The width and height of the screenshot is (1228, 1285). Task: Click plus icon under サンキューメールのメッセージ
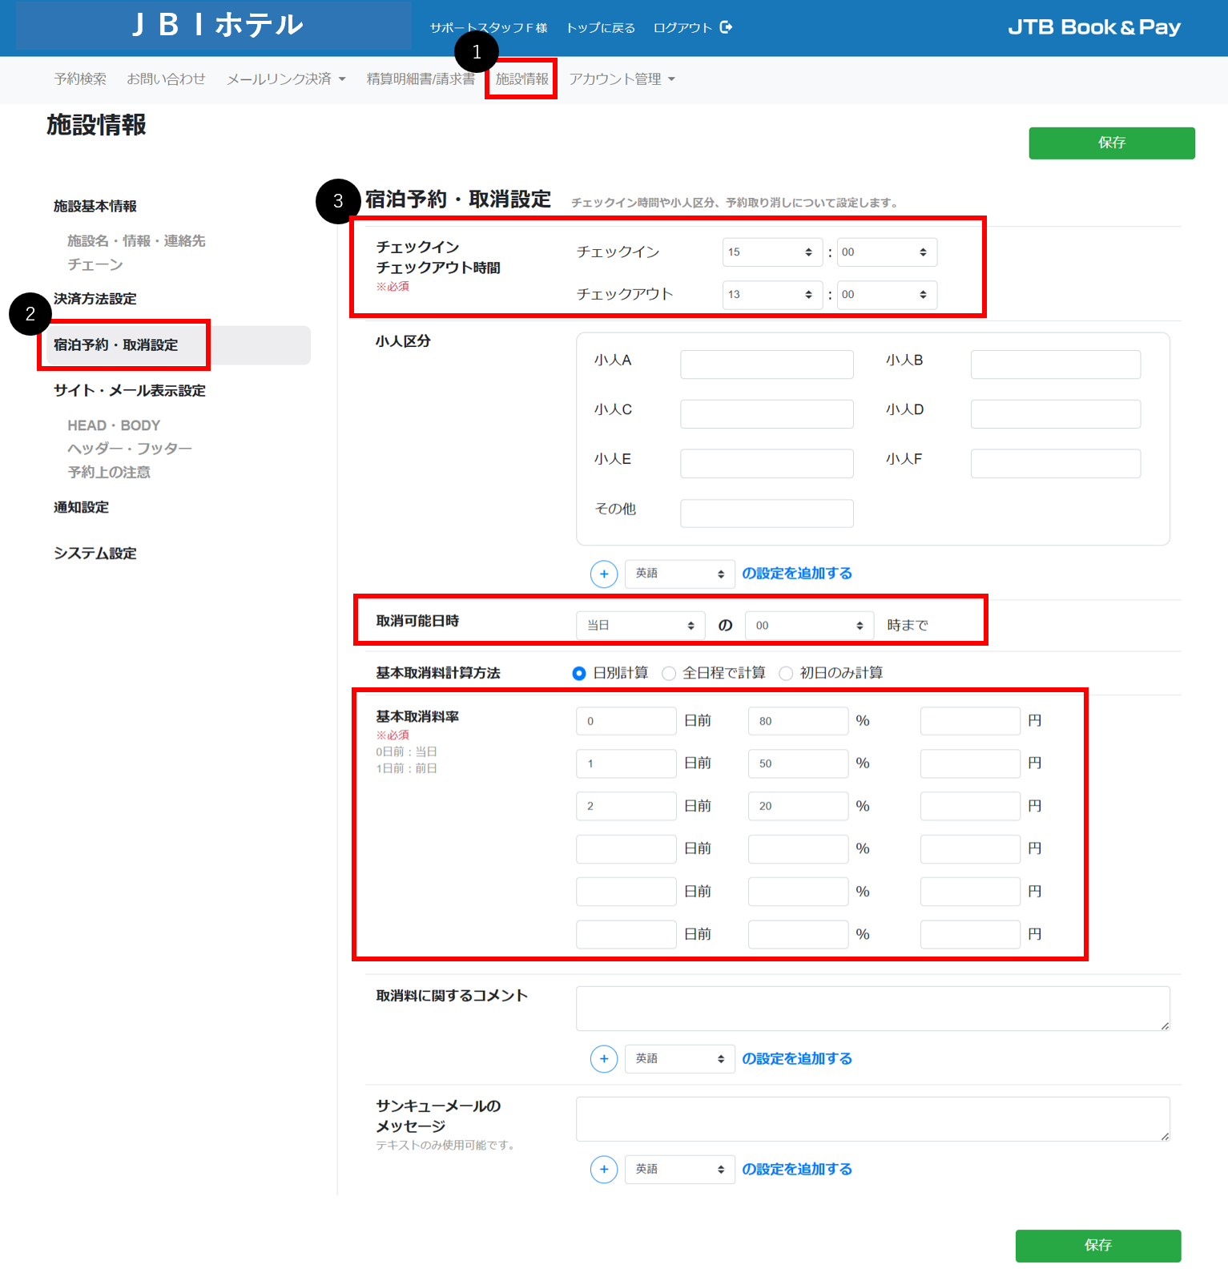604,1170
